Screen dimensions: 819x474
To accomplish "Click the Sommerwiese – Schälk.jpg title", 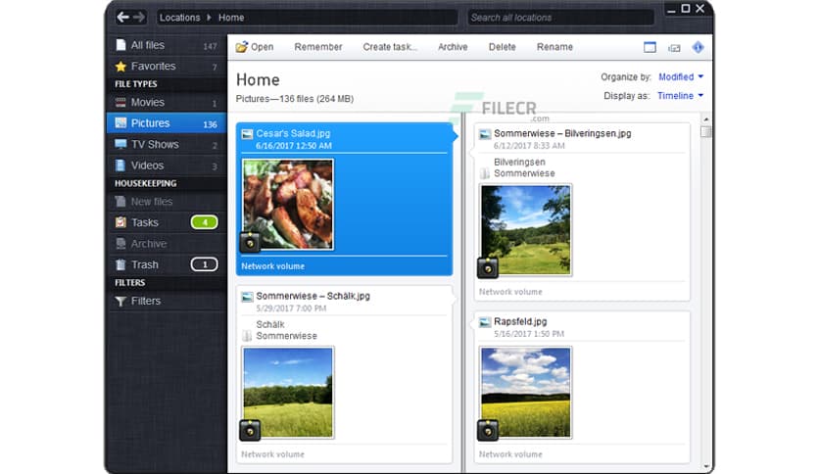I will click(x=313, y=296).
